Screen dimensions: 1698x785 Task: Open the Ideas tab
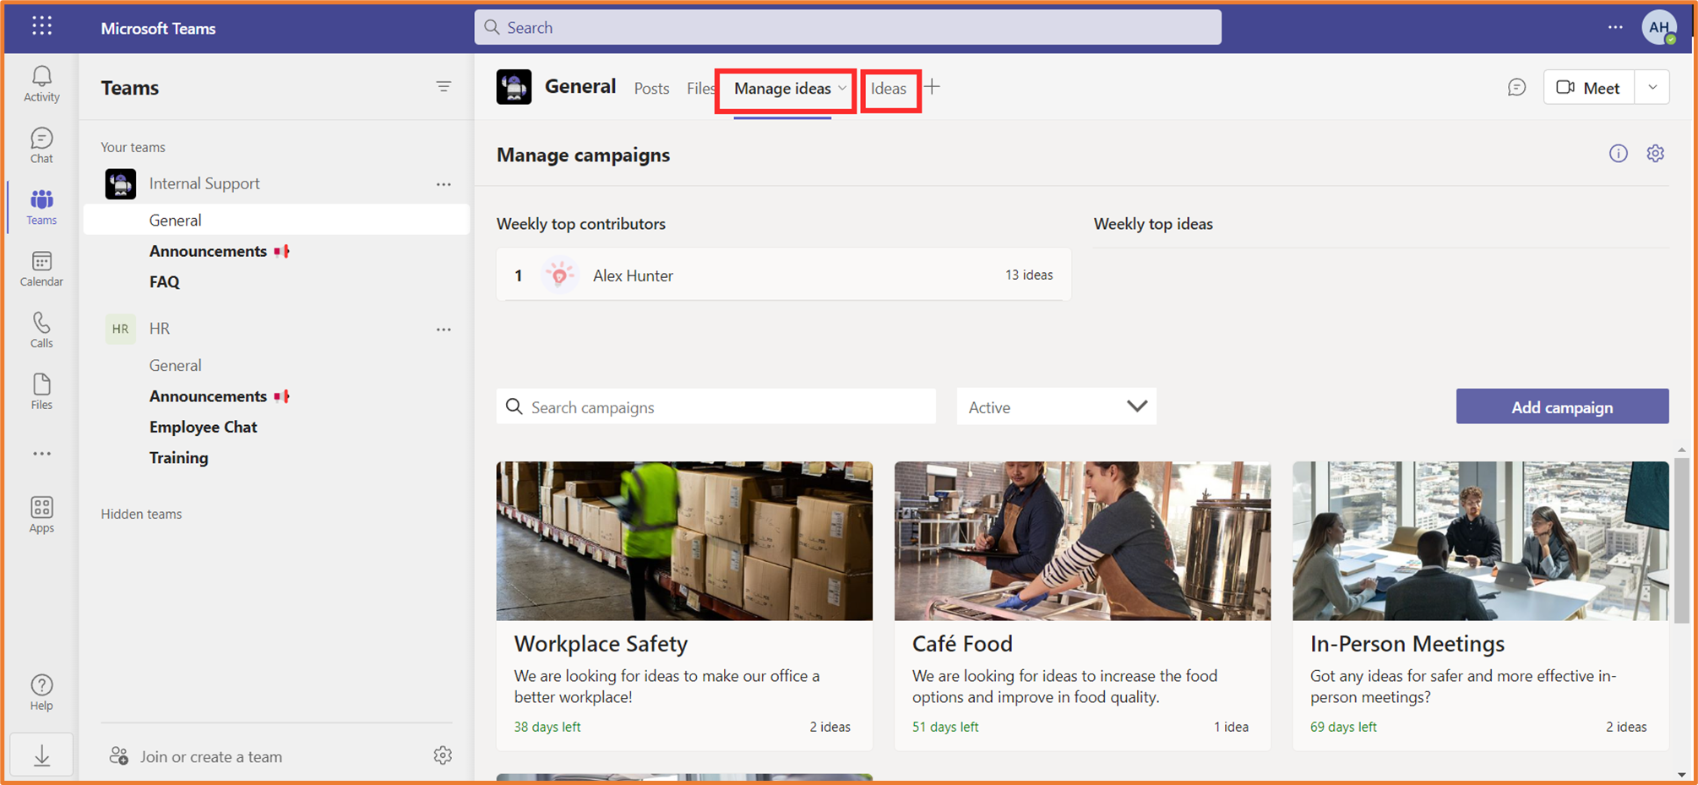(x=890, y=88)
